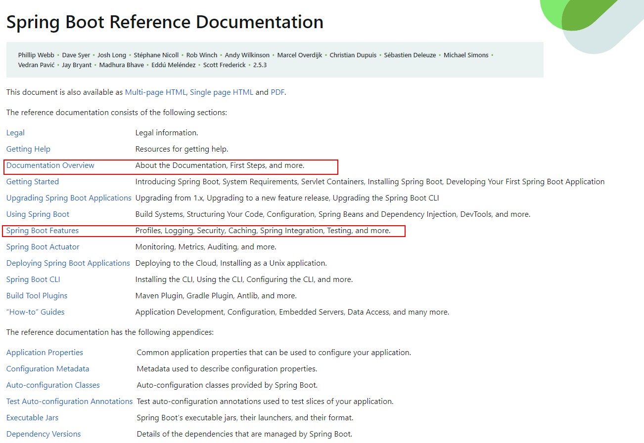Click 'Auto-configuration classes provided by Spring Boot'
This screenshot has height=443, width=644.
point(227,385)
